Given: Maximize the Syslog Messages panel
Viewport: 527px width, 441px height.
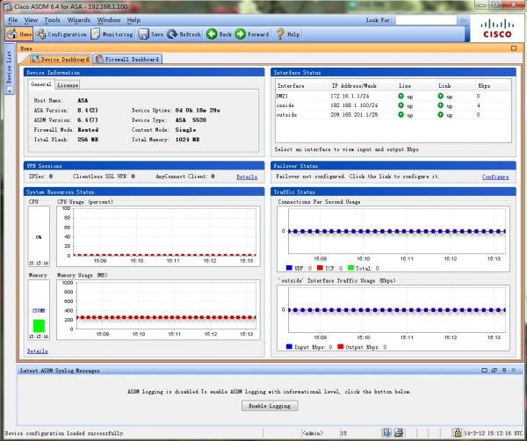Looking at the screenshot, I should (x=484, y=370).
